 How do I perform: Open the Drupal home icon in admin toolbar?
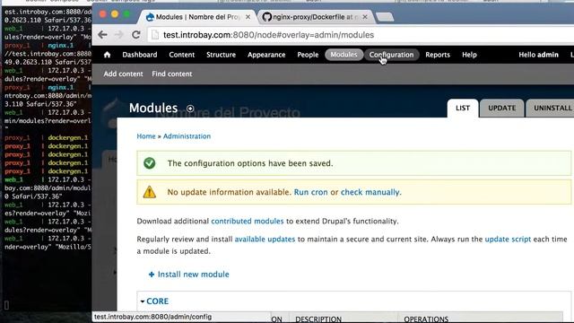(107, 55)
